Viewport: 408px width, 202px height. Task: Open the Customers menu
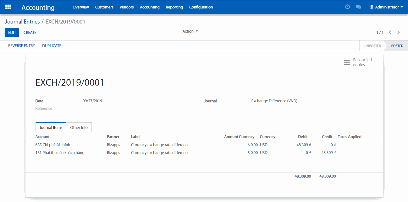click(x=104, y=7)
